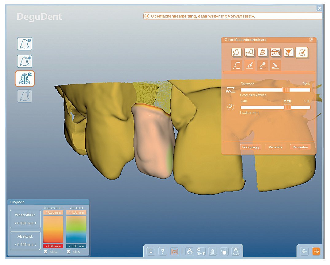The width and height of the screenshot is (330, 265).
Task: Click the orange screenshot capture icon
Action: [174, 251]
